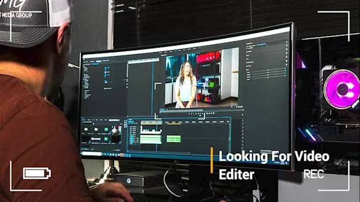Open the second folder bin in the Project panel
Image resolution: width=360 pixels, height=202 pixels.
96,130
